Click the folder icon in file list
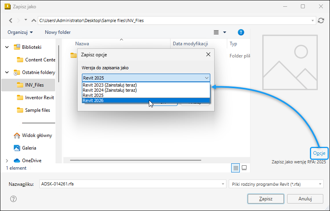The width and height of the screenshot is (330, 211). click(x=74, y=56)
